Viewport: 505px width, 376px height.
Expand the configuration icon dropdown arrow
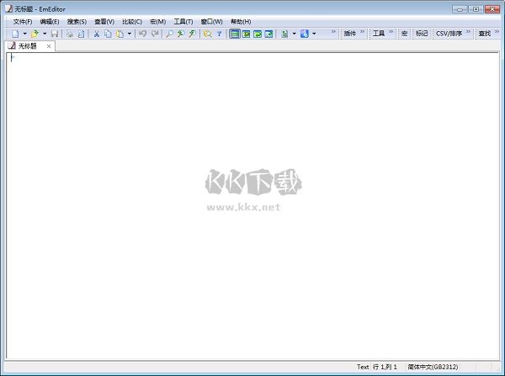point(294,34)
